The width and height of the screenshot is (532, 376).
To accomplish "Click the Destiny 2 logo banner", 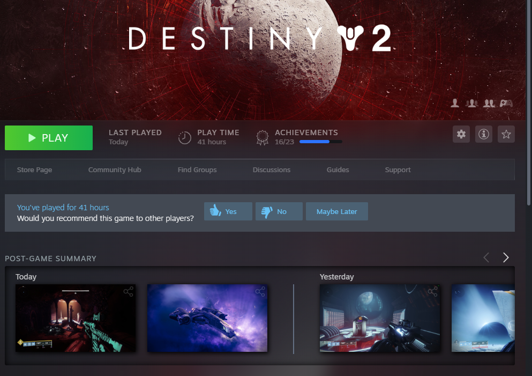I will [259, 39].
